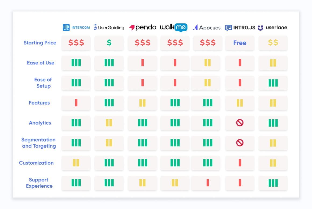
Task: Click the Intercom logo
Action: (76, 27)
